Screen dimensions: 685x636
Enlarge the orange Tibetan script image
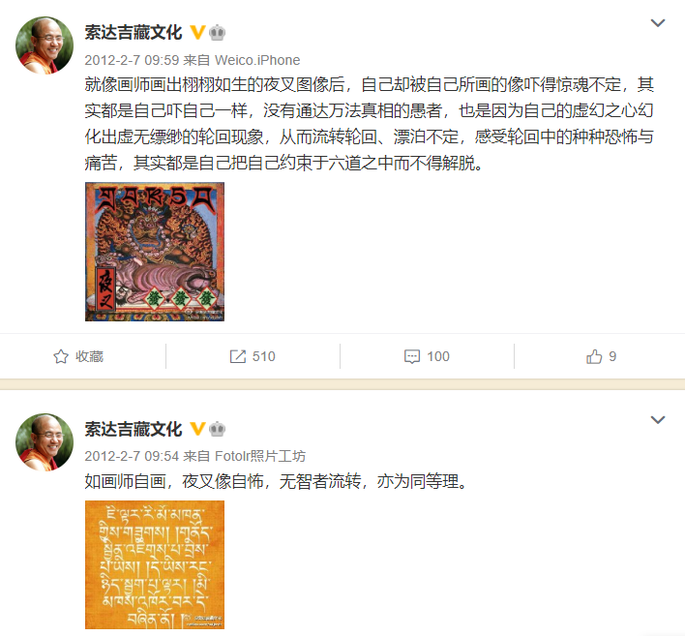coord(155,564)
